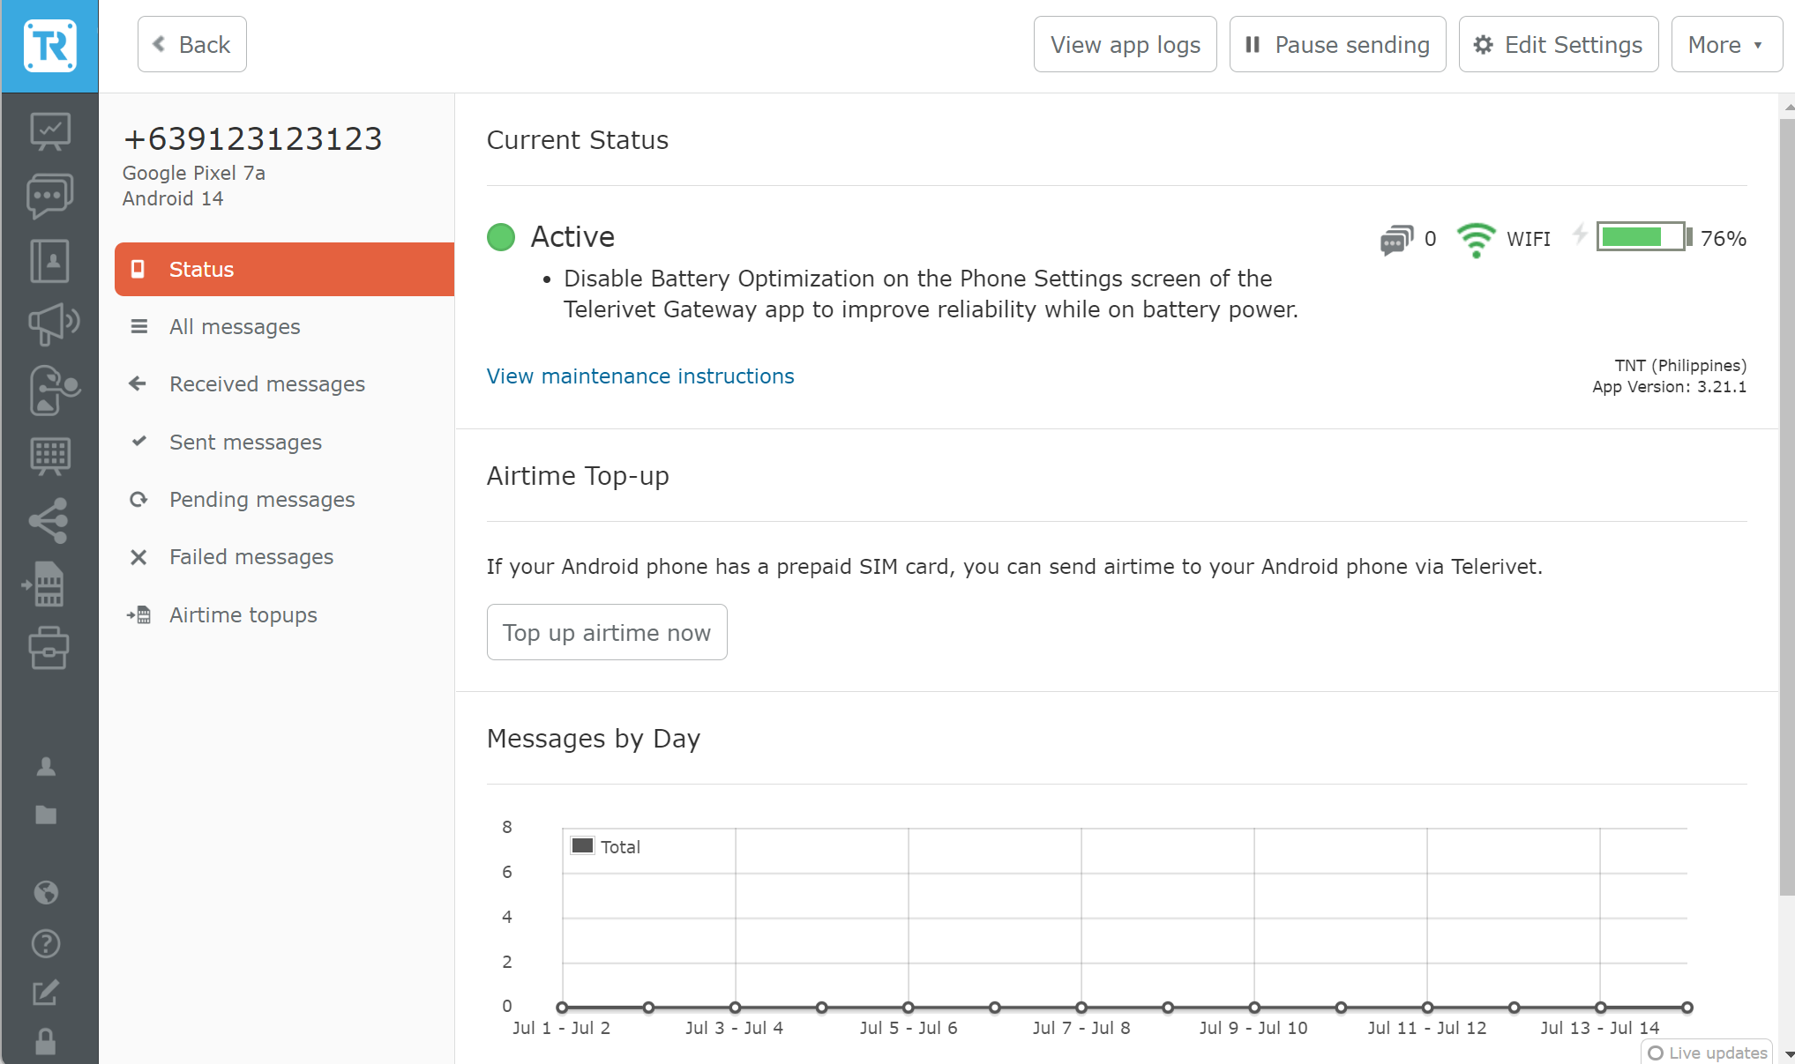
Task: Click the App Version: 3.21.1 text
Action: [x=1669, y=386]
